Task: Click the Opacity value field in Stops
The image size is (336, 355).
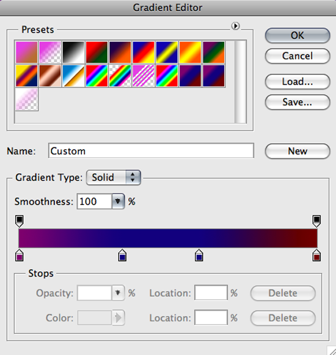Action: [x=94, y=293]
